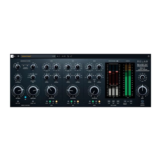Click the sidechain link knob
The image size is (161, 161).
(33, 77)
